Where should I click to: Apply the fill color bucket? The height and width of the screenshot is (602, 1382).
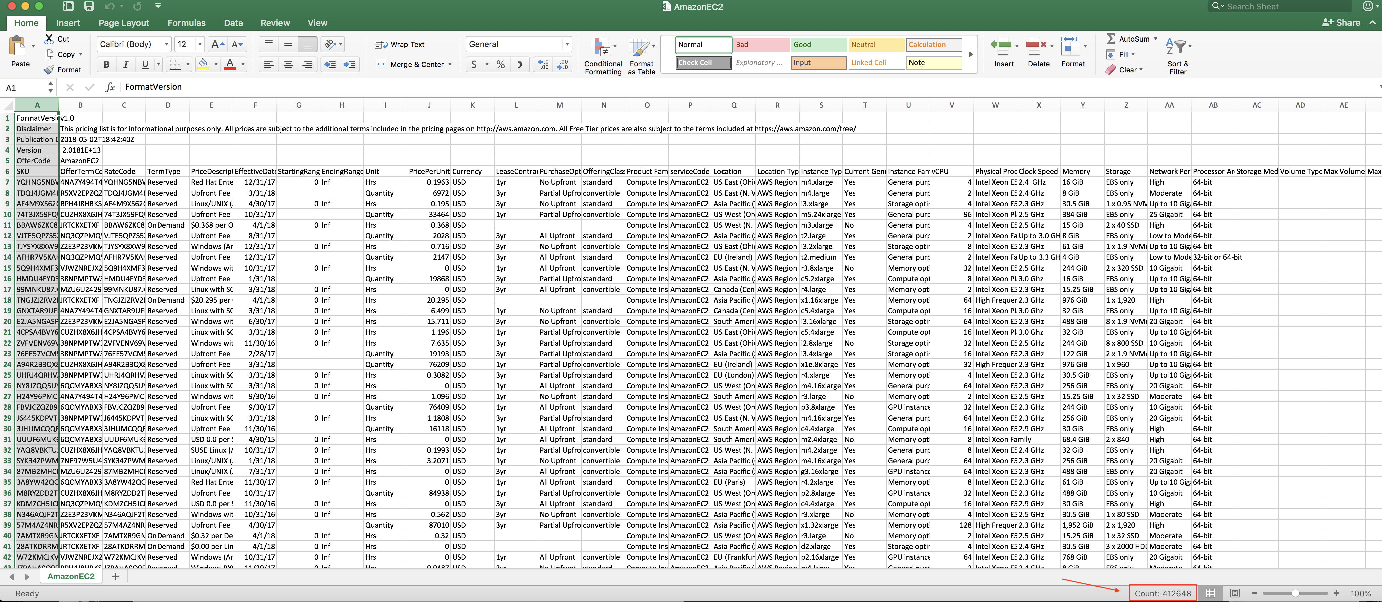point(203,64)
